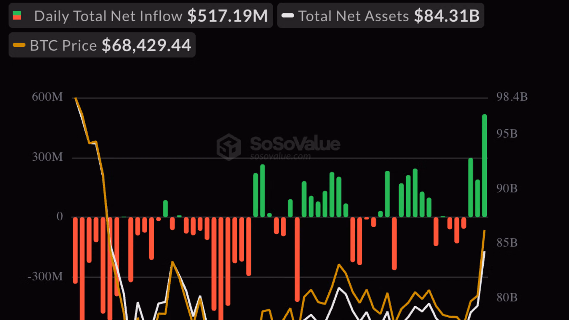Viewport: 569px width, 320px height.
Task: Toggle the Total Net Assets legend
Action: (381, 16)
